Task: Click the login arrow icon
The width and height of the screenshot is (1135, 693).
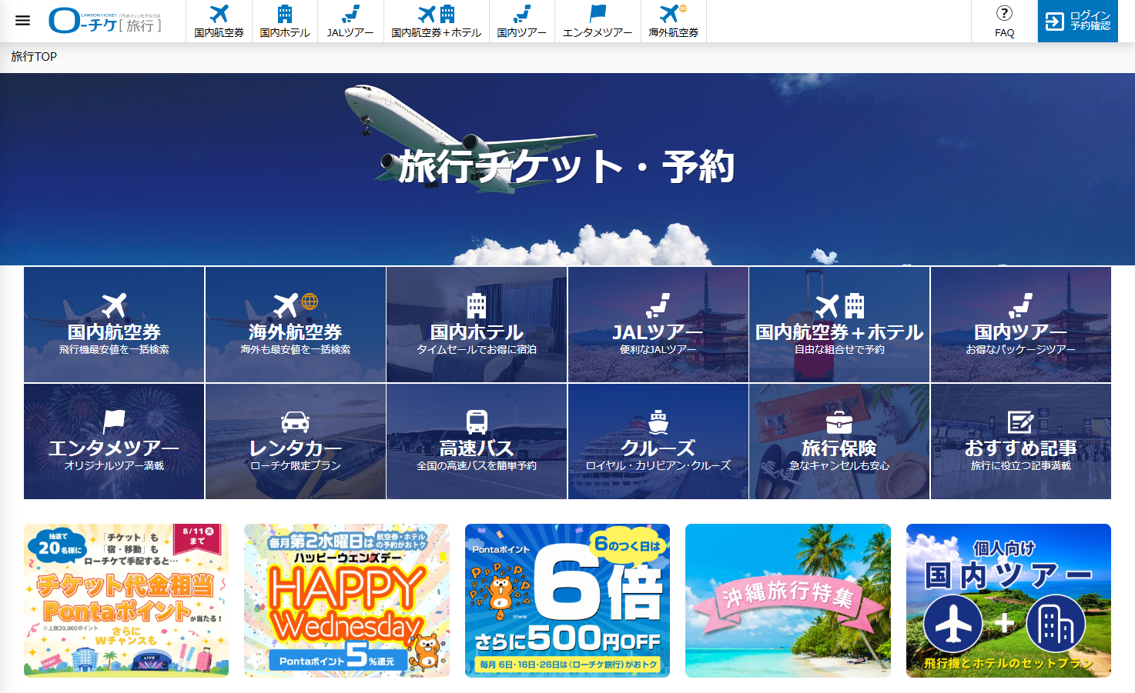Action: [1054, 22]
